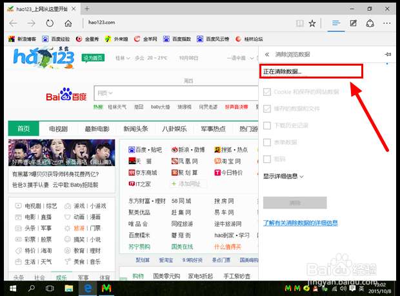Open the 网页 search type dropdown
Screen dimensions: 400x296
click(x=105, y=93)
